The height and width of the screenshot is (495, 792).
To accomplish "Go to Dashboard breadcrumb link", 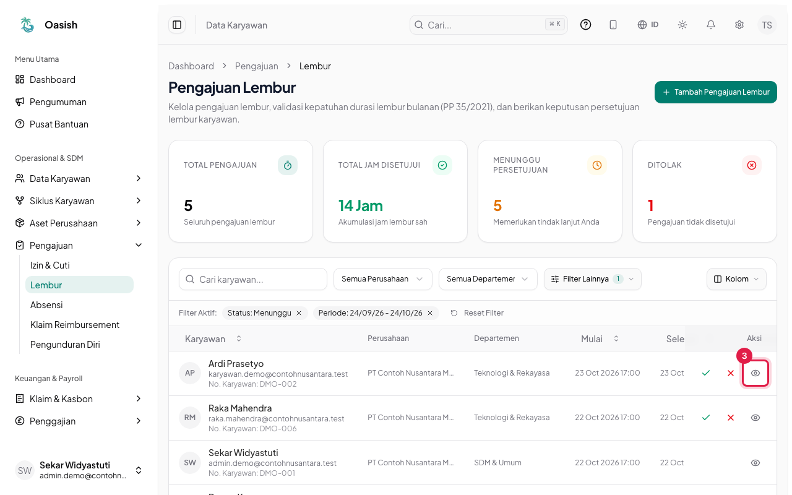I will (x=191, y=66).
